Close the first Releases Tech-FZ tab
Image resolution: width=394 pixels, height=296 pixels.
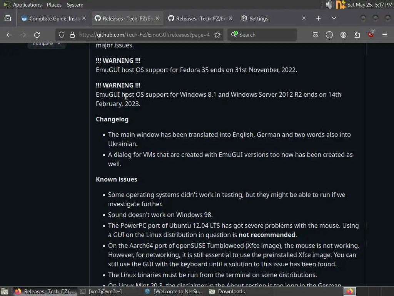(157, 18)
